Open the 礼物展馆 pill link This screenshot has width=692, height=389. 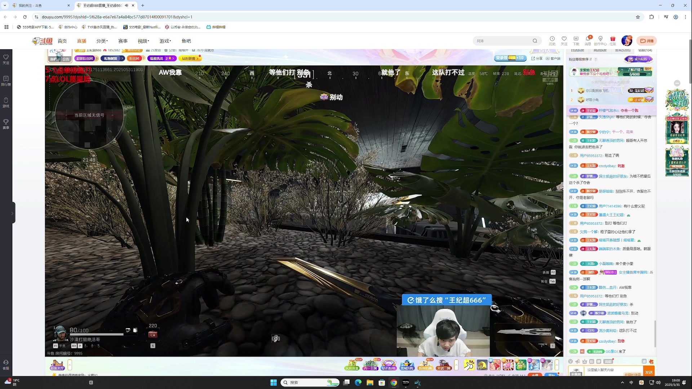[x=112, y=58]
